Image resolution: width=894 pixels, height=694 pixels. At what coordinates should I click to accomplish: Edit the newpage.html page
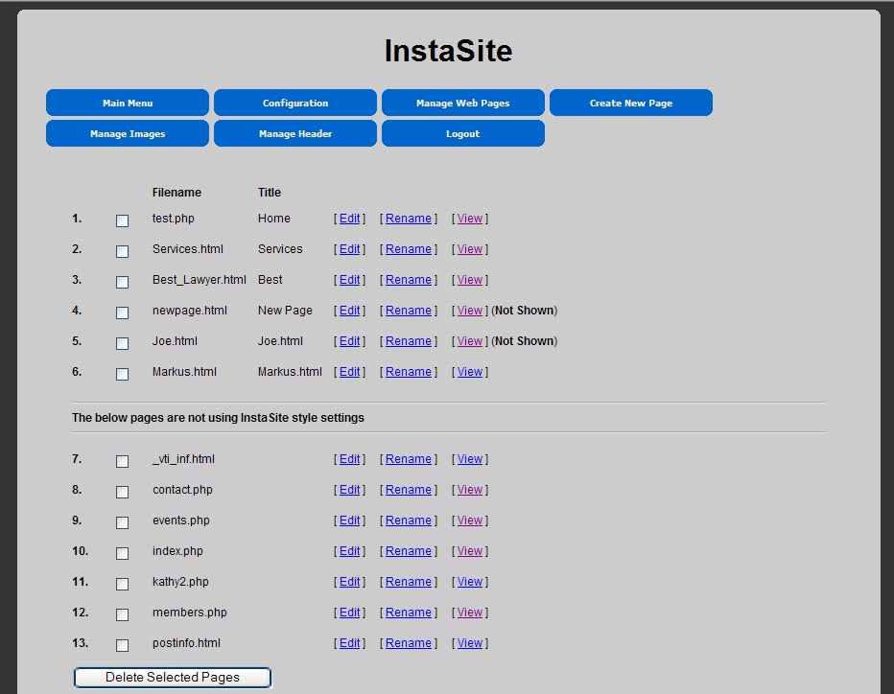[349, 311]
